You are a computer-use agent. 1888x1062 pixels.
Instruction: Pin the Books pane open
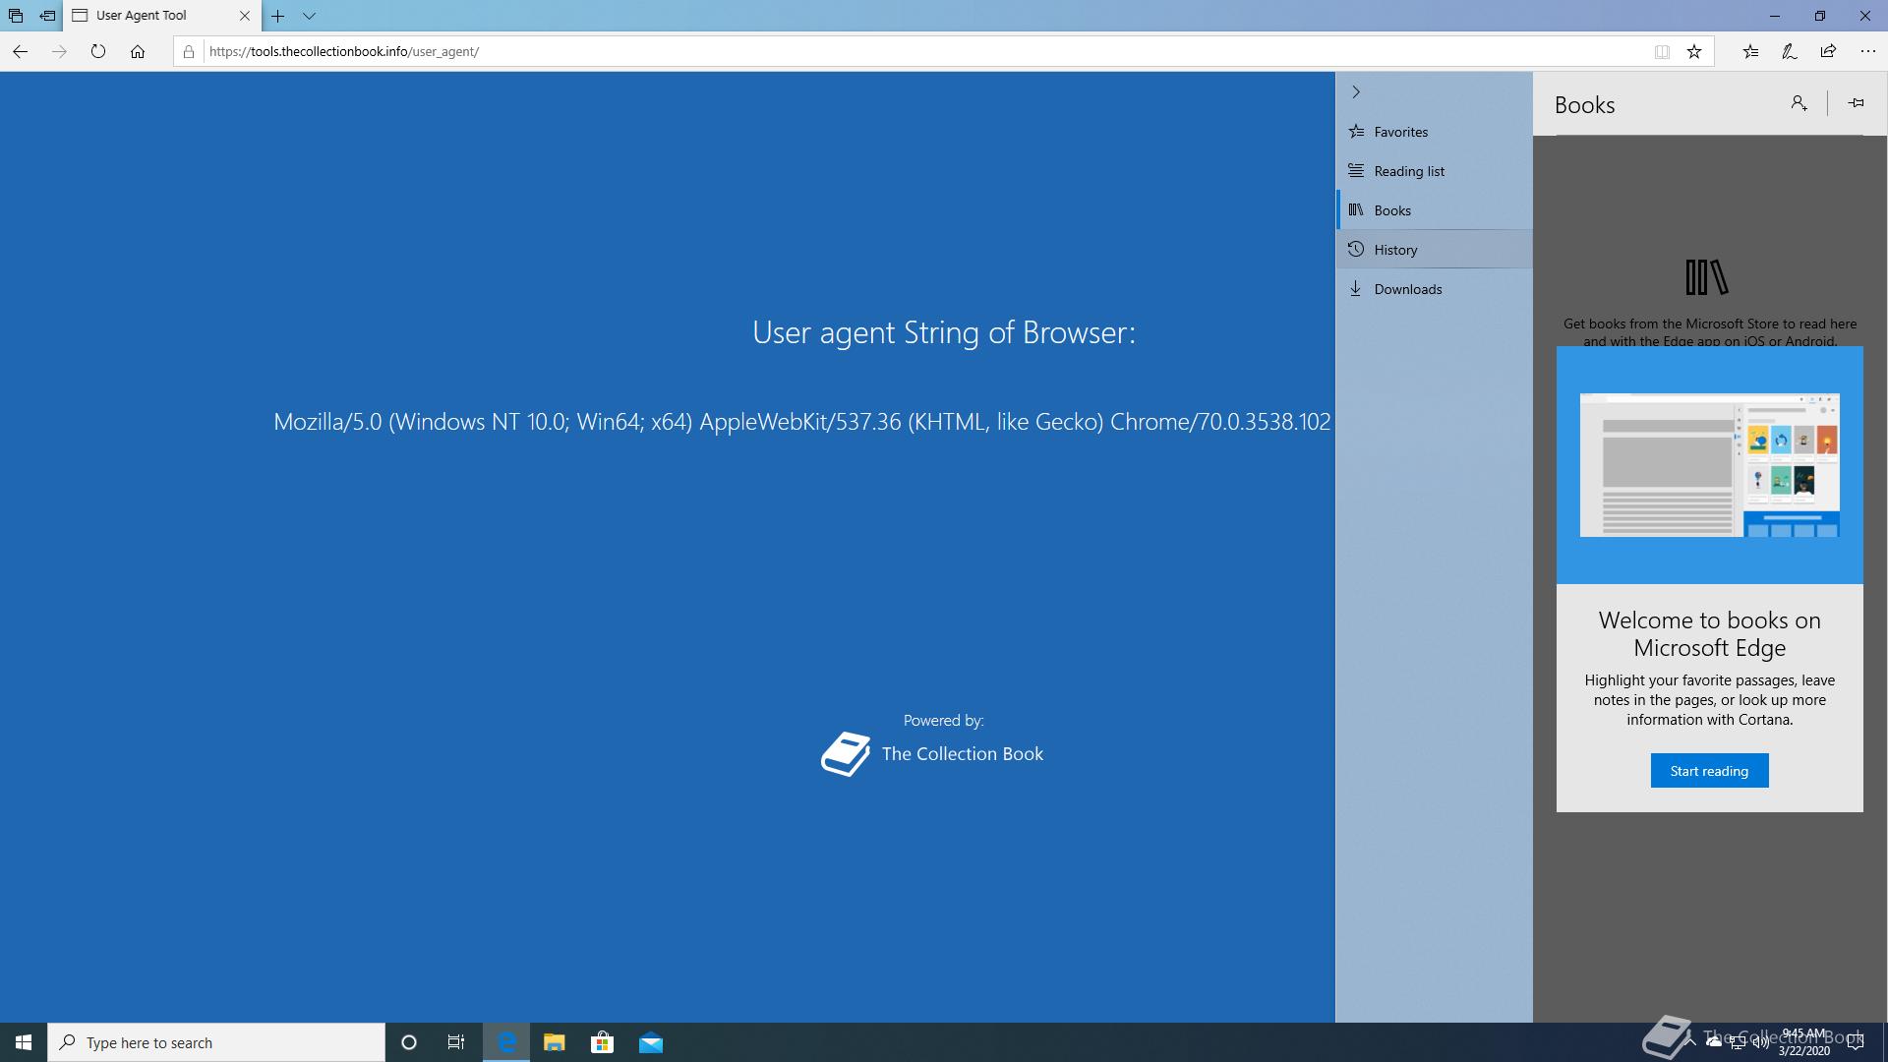click(1856, 103)
